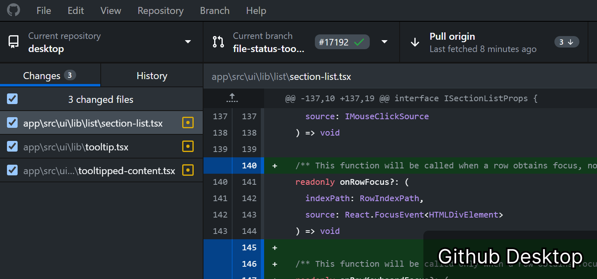Switch to the History tab

point(152,75)
